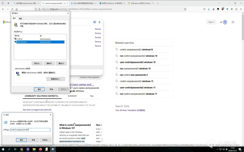Click 确定 in the User Accounts dialog
The image size is (244, 152).
coord(39,89)
